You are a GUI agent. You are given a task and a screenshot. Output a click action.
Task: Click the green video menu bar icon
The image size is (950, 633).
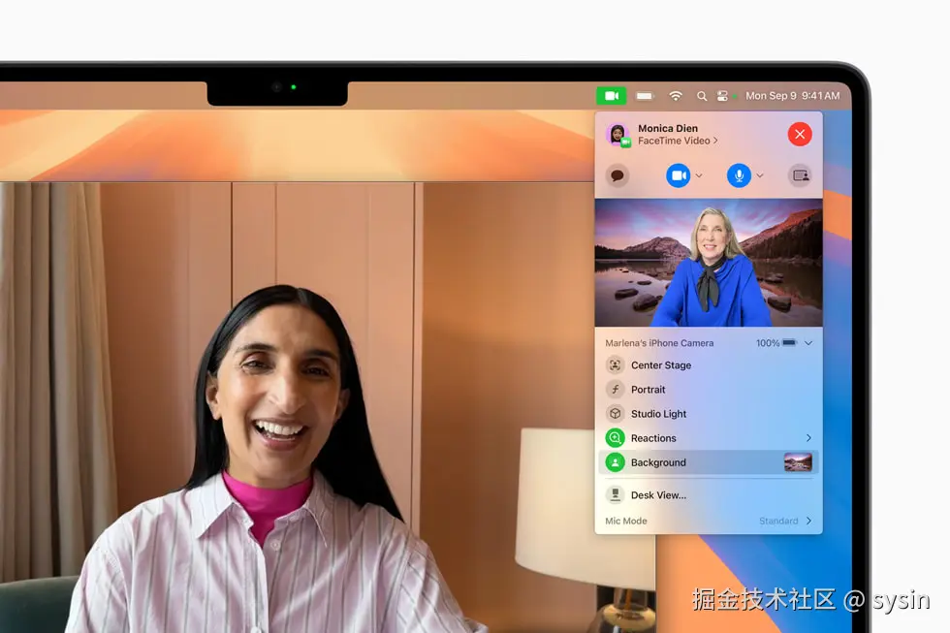[611, 95]
